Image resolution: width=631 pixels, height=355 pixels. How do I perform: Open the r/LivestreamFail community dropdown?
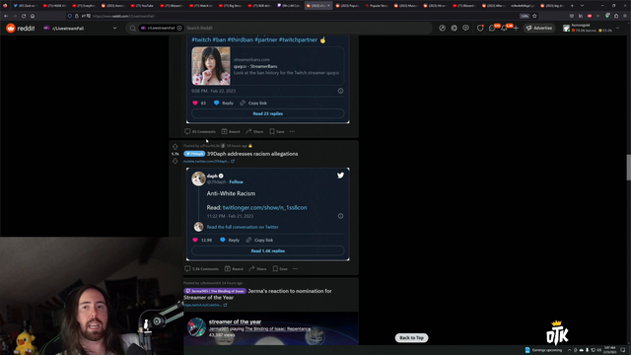81,29
